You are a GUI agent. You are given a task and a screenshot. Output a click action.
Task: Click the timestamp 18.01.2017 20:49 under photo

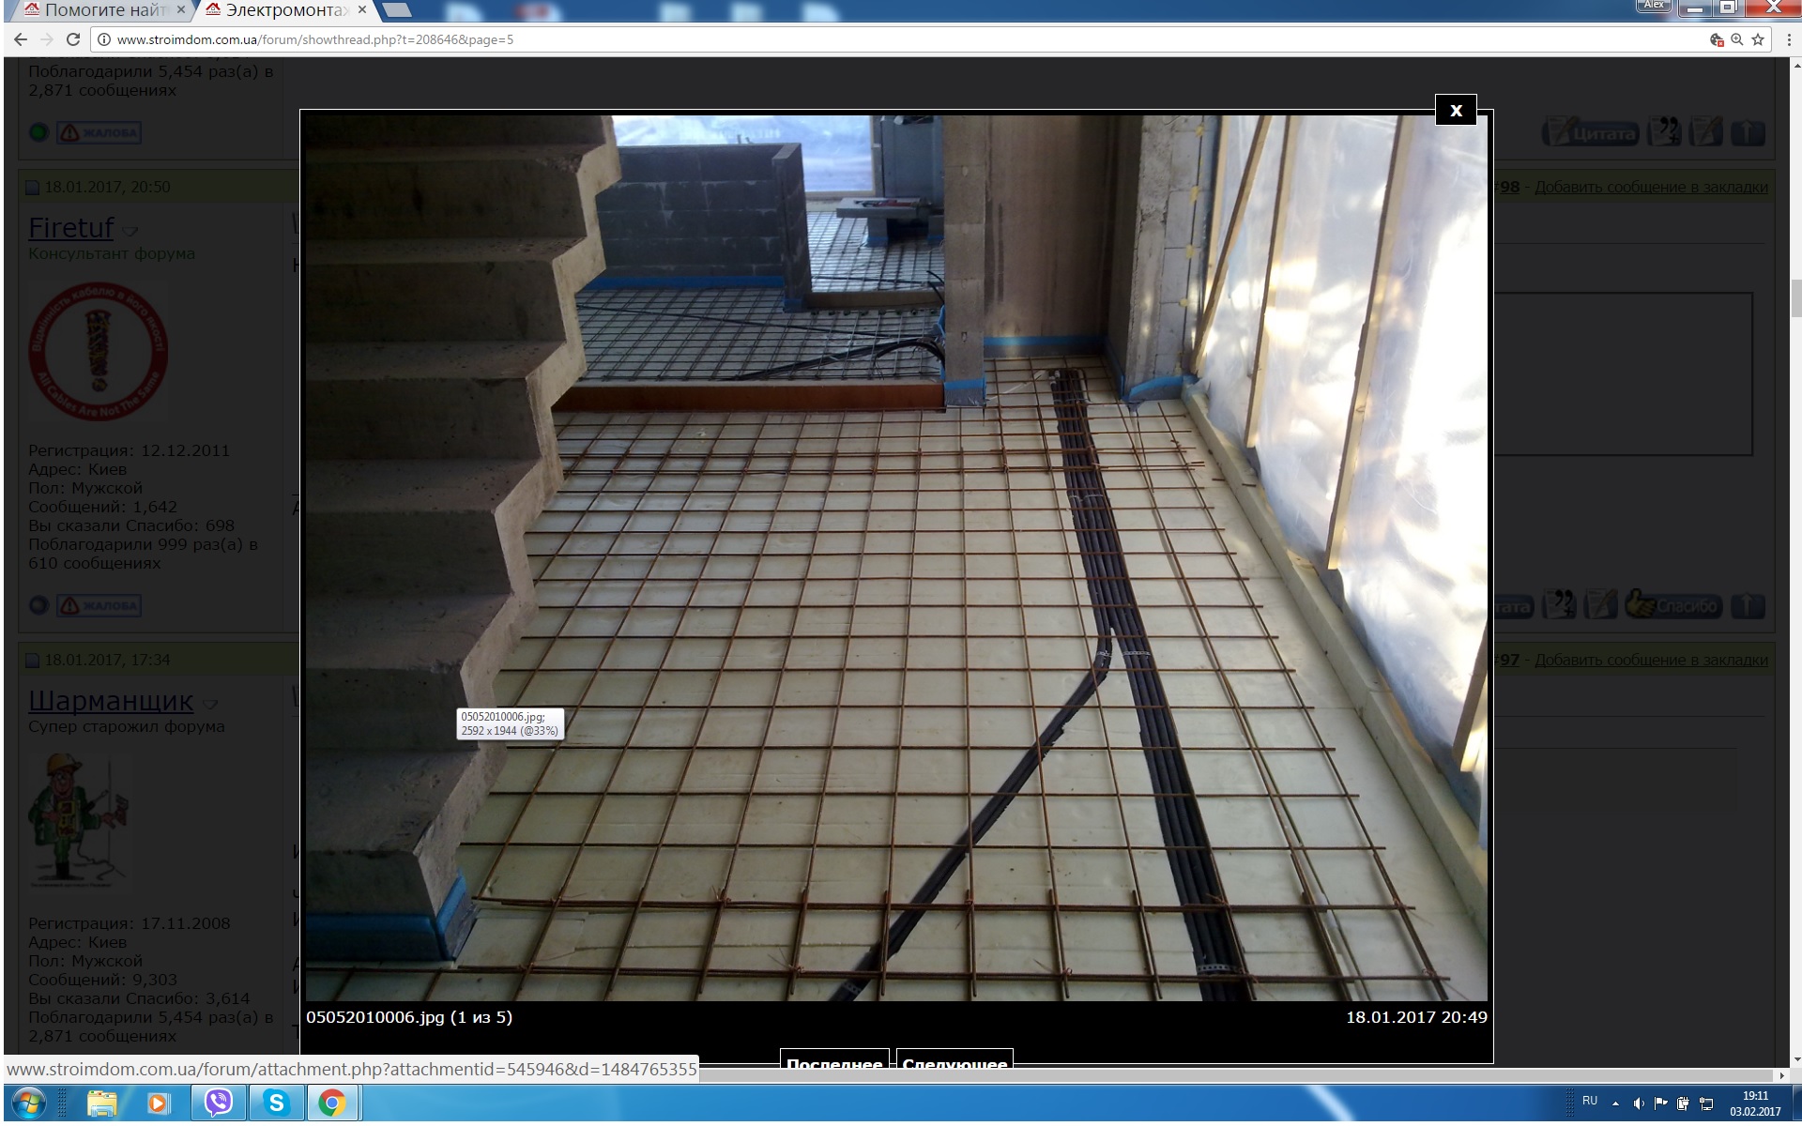[x=1416, y=1017]
